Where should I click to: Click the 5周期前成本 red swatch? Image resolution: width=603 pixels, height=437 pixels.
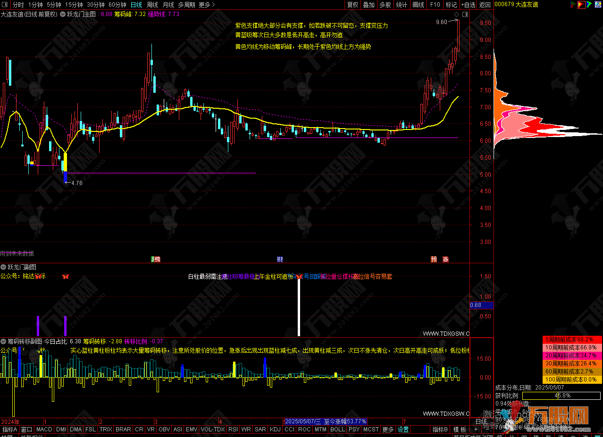point(572,340)
